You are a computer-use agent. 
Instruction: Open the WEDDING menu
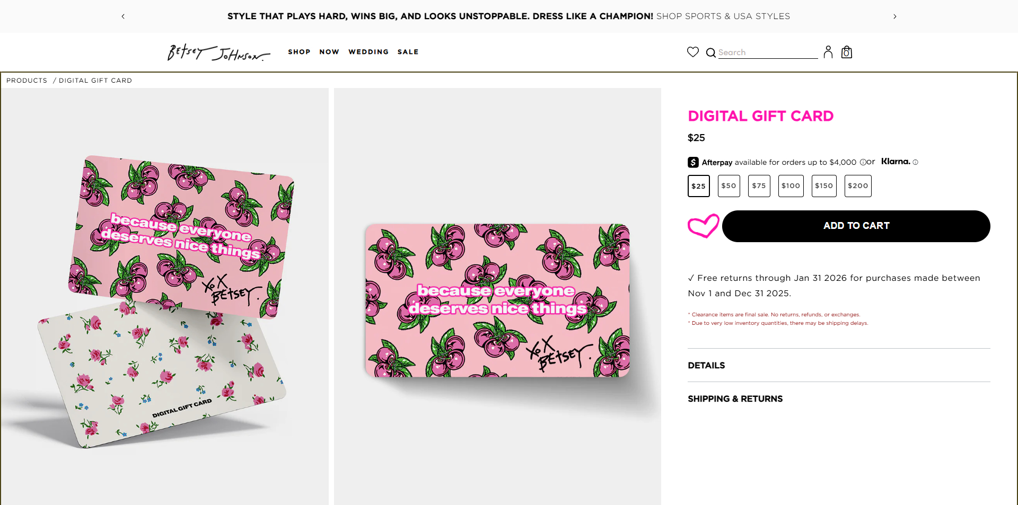click(x=368, y=52)
